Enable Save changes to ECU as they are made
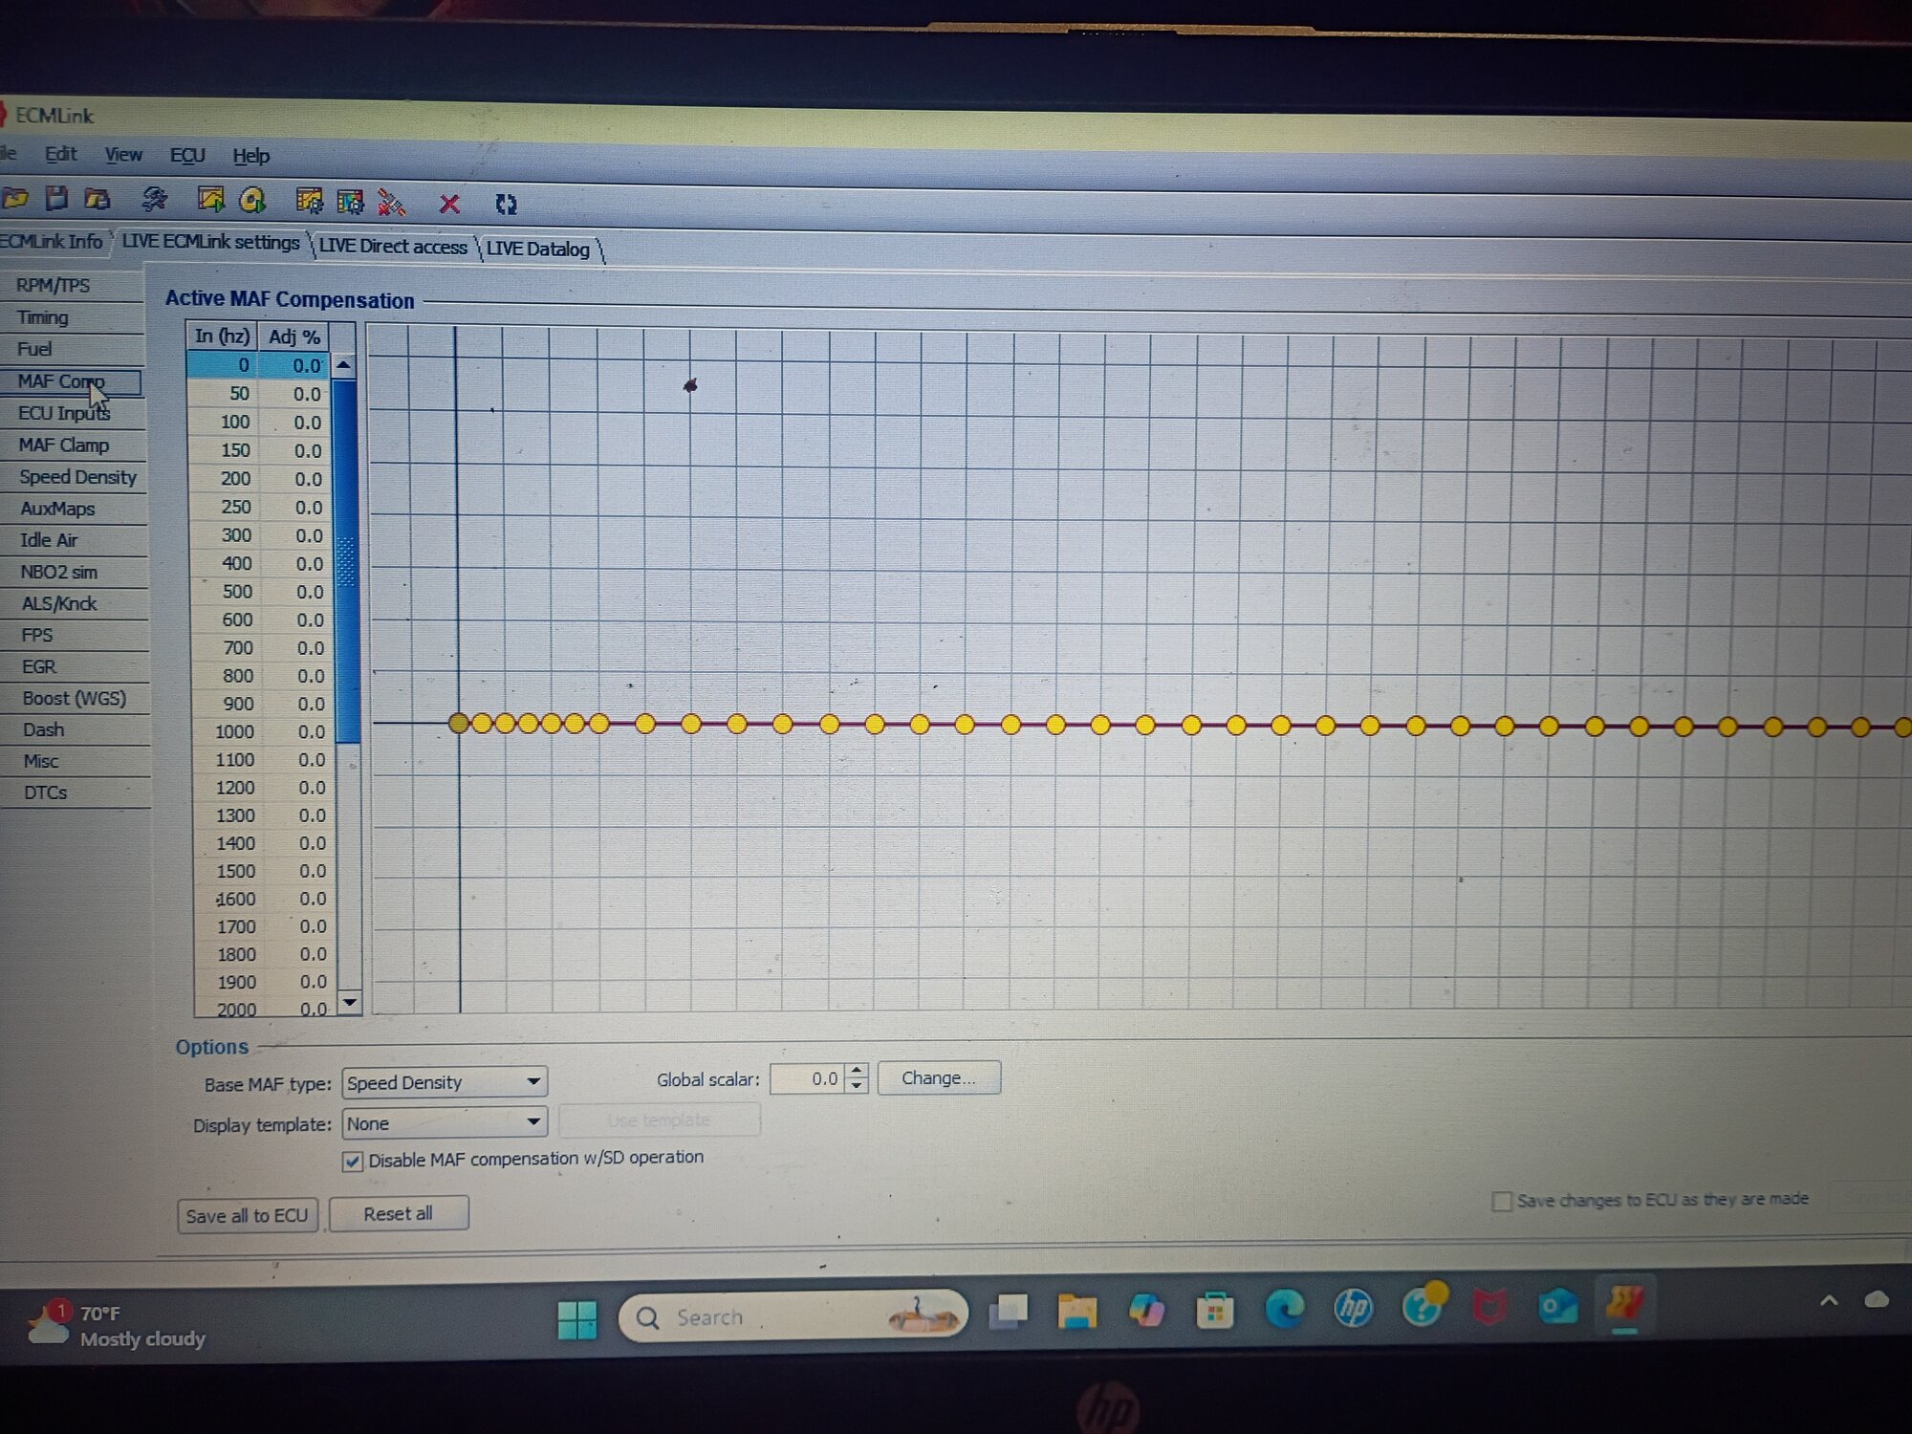This screenshot has height=1434, width=1912. (x=1502, y=1201)
